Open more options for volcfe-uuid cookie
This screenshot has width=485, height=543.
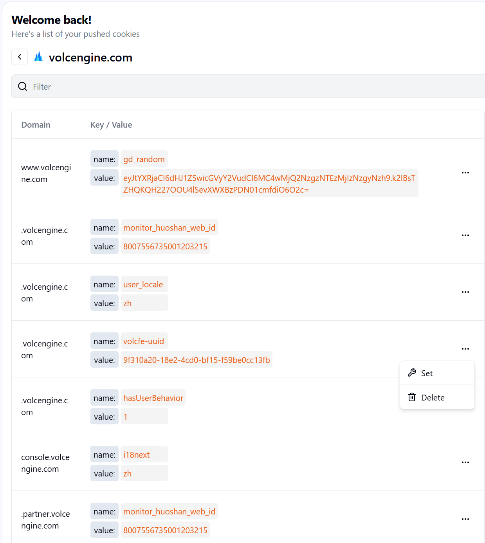pos(465,349)
